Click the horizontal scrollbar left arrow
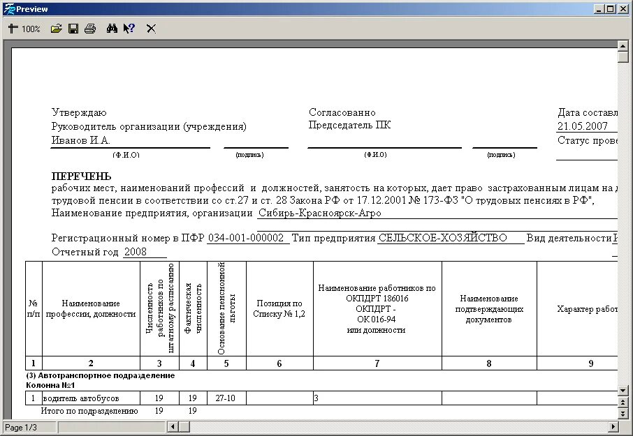Image resolution: width=633 pixels, height=436 pixels. 173,427
